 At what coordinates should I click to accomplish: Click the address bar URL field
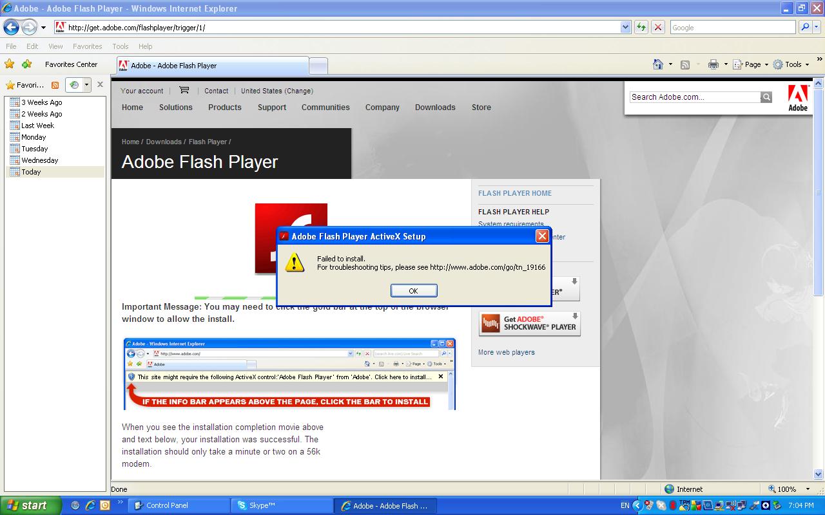click(343, 27)
